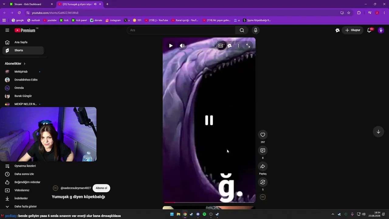This screenshot has height=219, width=389.
Task: Open the short's sound source thumbnail
Action: 263,197
